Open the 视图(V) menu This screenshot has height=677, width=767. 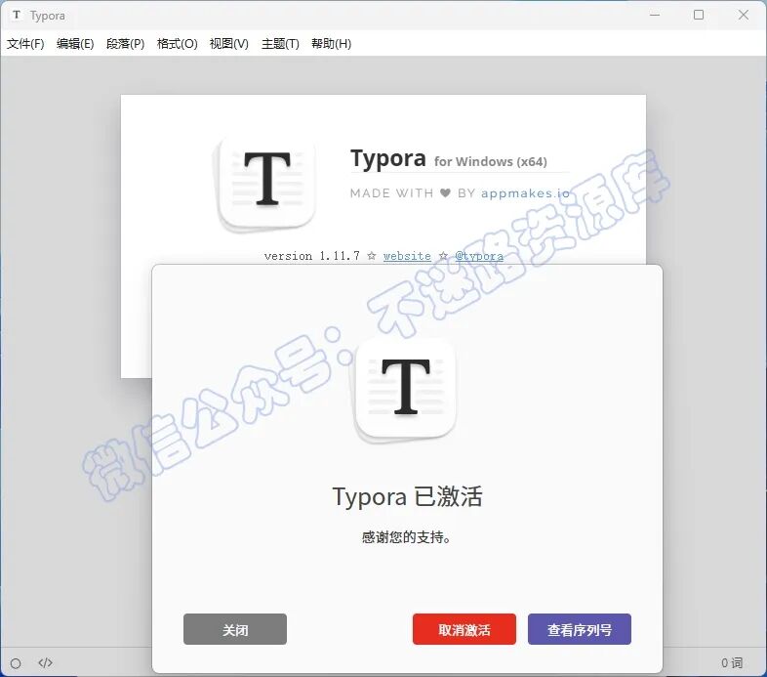pyautogui.click(x=229, y=44)
